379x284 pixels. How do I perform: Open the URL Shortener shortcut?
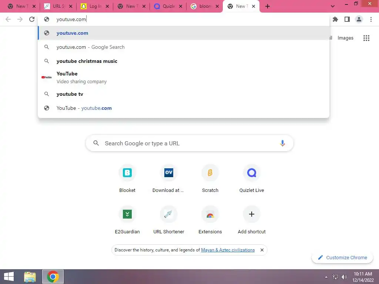pyautogui.click(x=168, y=220)
